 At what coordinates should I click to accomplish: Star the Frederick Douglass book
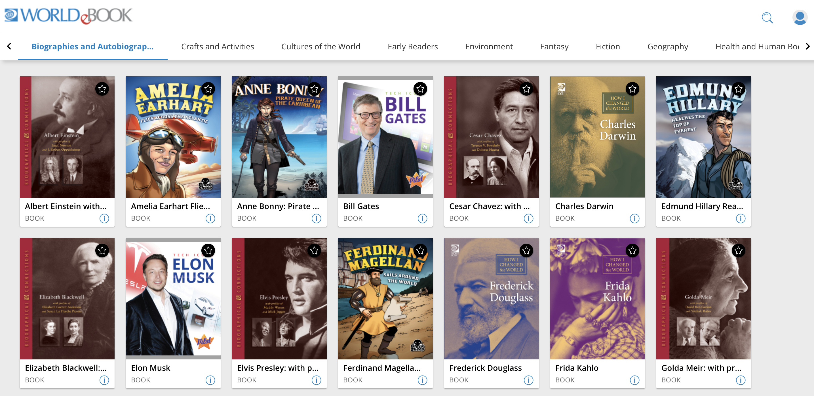point(526,251)
